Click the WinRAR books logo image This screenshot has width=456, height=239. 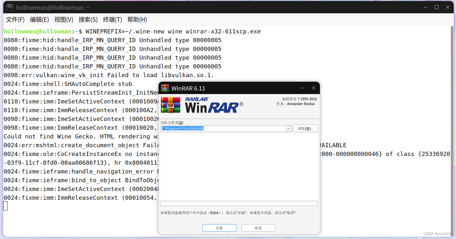[171, 105]
